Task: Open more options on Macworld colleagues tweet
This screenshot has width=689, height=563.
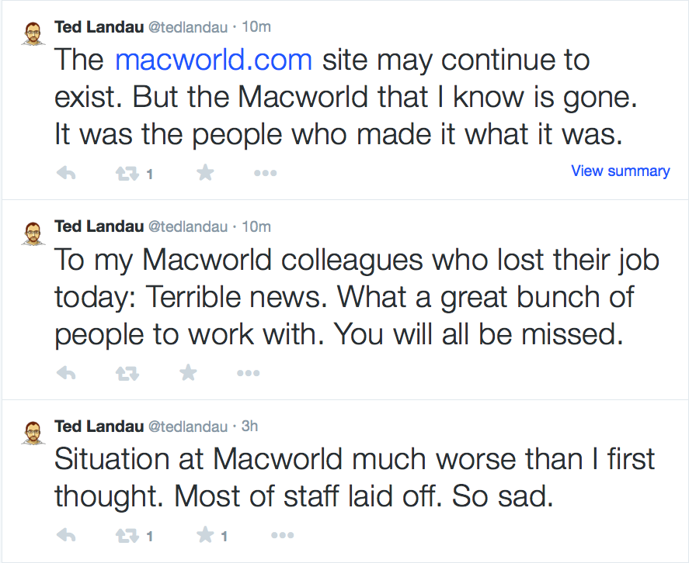Action: (x=248, y=373)
